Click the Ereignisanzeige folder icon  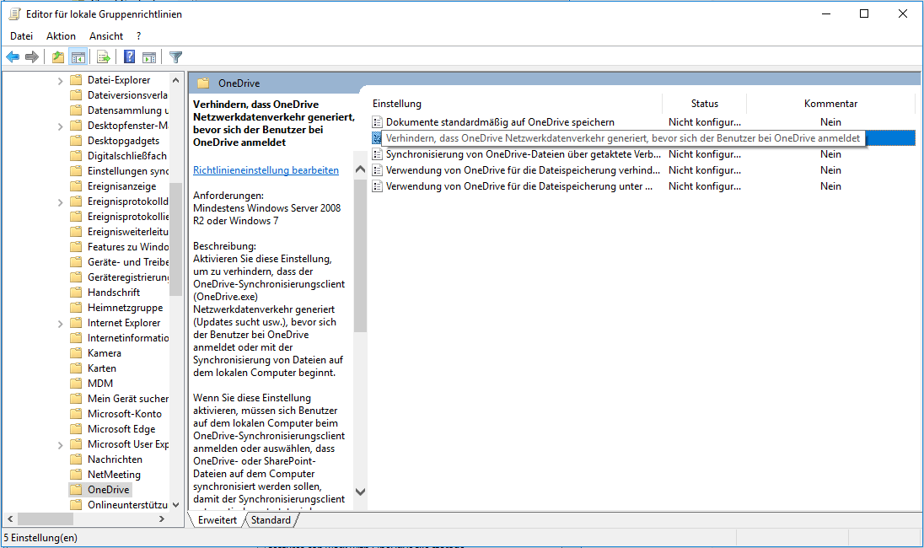pyautogui.click(x=75, y=186)
